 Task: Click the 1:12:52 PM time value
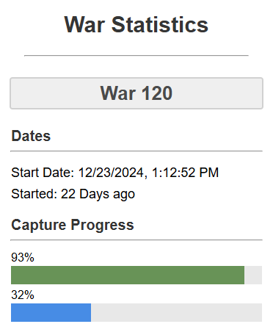point(185,173)
